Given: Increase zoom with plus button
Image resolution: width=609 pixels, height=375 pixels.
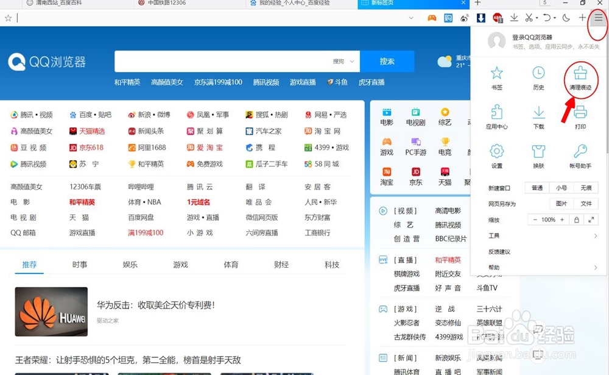Looking at the screenshot, I should tap(562, 220).
